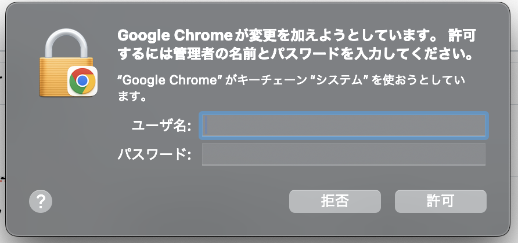Viewport: 518px width, 243px height.
Task: Allow the change with 許可 button
Action: [x=441, y=201]
